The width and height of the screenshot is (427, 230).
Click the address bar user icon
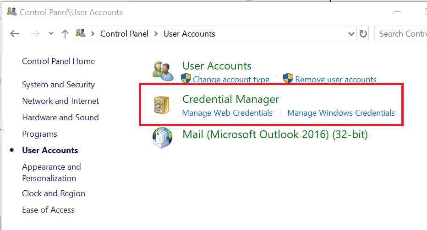pos(81,33)
